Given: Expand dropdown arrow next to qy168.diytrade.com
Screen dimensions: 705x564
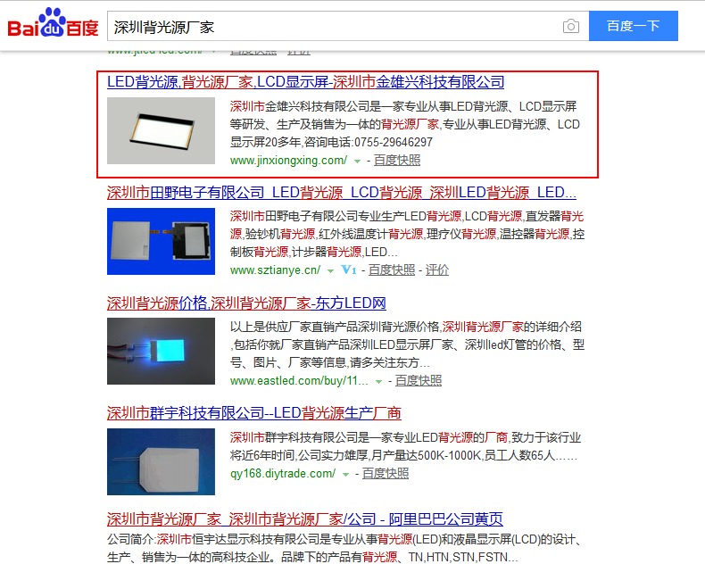Looking at the screenshot, I should (345, 474).
